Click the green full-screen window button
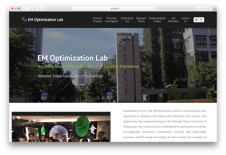The image size is (226, 155). tap(19, 8)
